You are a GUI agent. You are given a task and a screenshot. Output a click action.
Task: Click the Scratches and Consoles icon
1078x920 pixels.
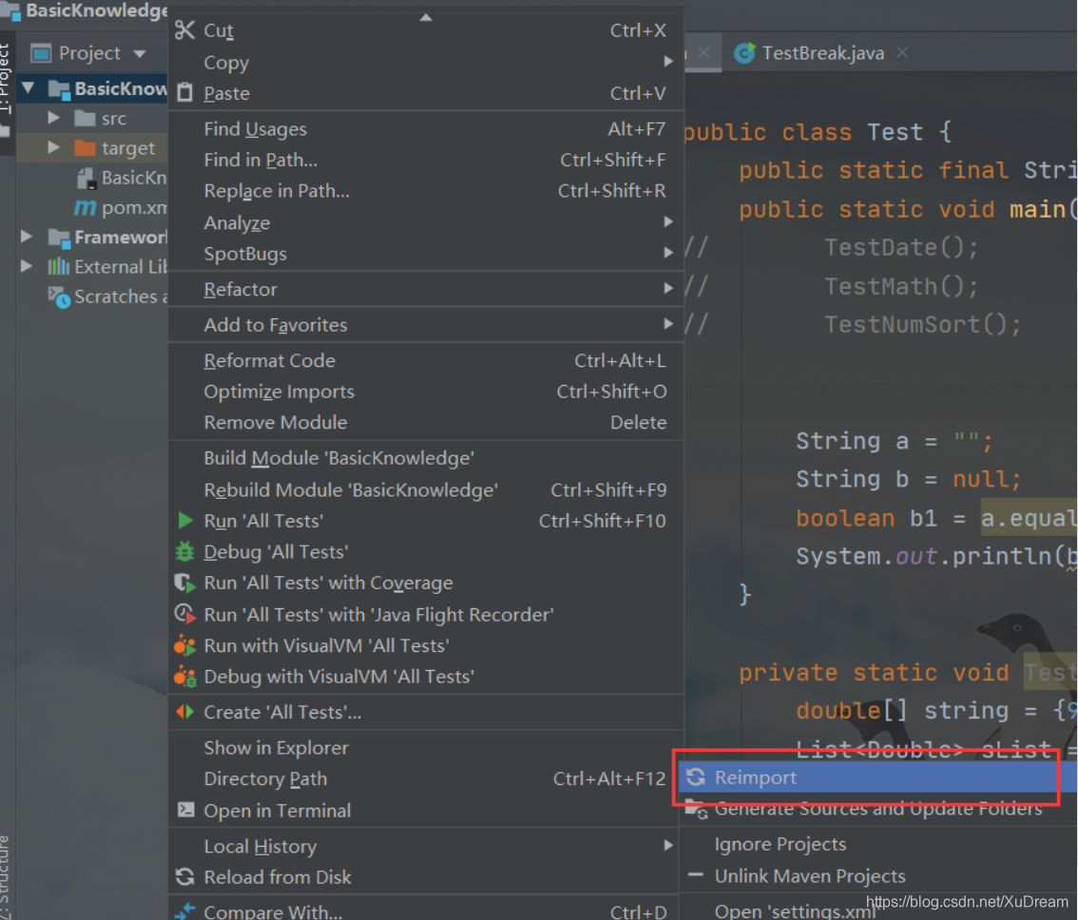(x=59, y=297)
